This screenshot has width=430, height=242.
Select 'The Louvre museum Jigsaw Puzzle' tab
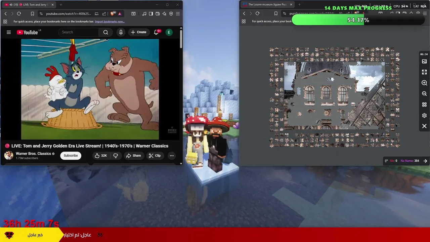(267, 4)
